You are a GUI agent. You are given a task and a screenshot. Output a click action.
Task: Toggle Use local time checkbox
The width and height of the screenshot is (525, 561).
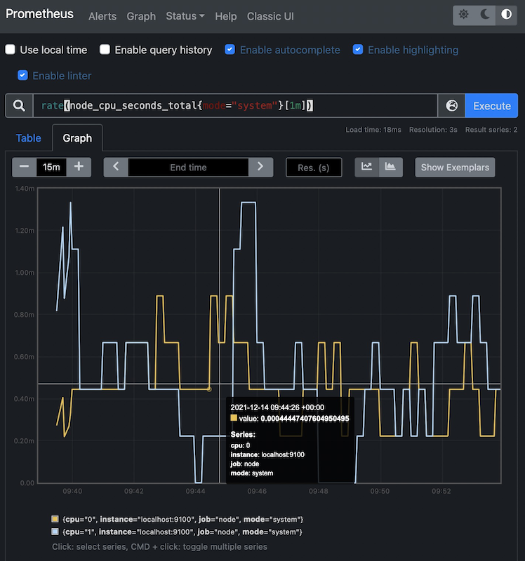tap(11, 50)
